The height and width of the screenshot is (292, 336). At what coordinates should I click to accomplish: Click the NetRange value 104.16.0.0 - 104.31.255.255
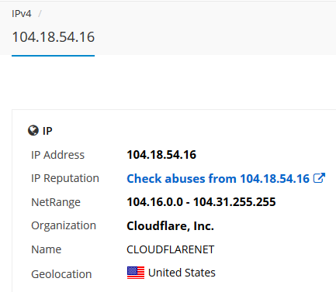point(201,202)
